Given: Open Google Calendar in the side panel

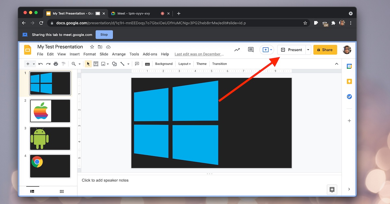Looking at the screenshot, I should 349,66.
